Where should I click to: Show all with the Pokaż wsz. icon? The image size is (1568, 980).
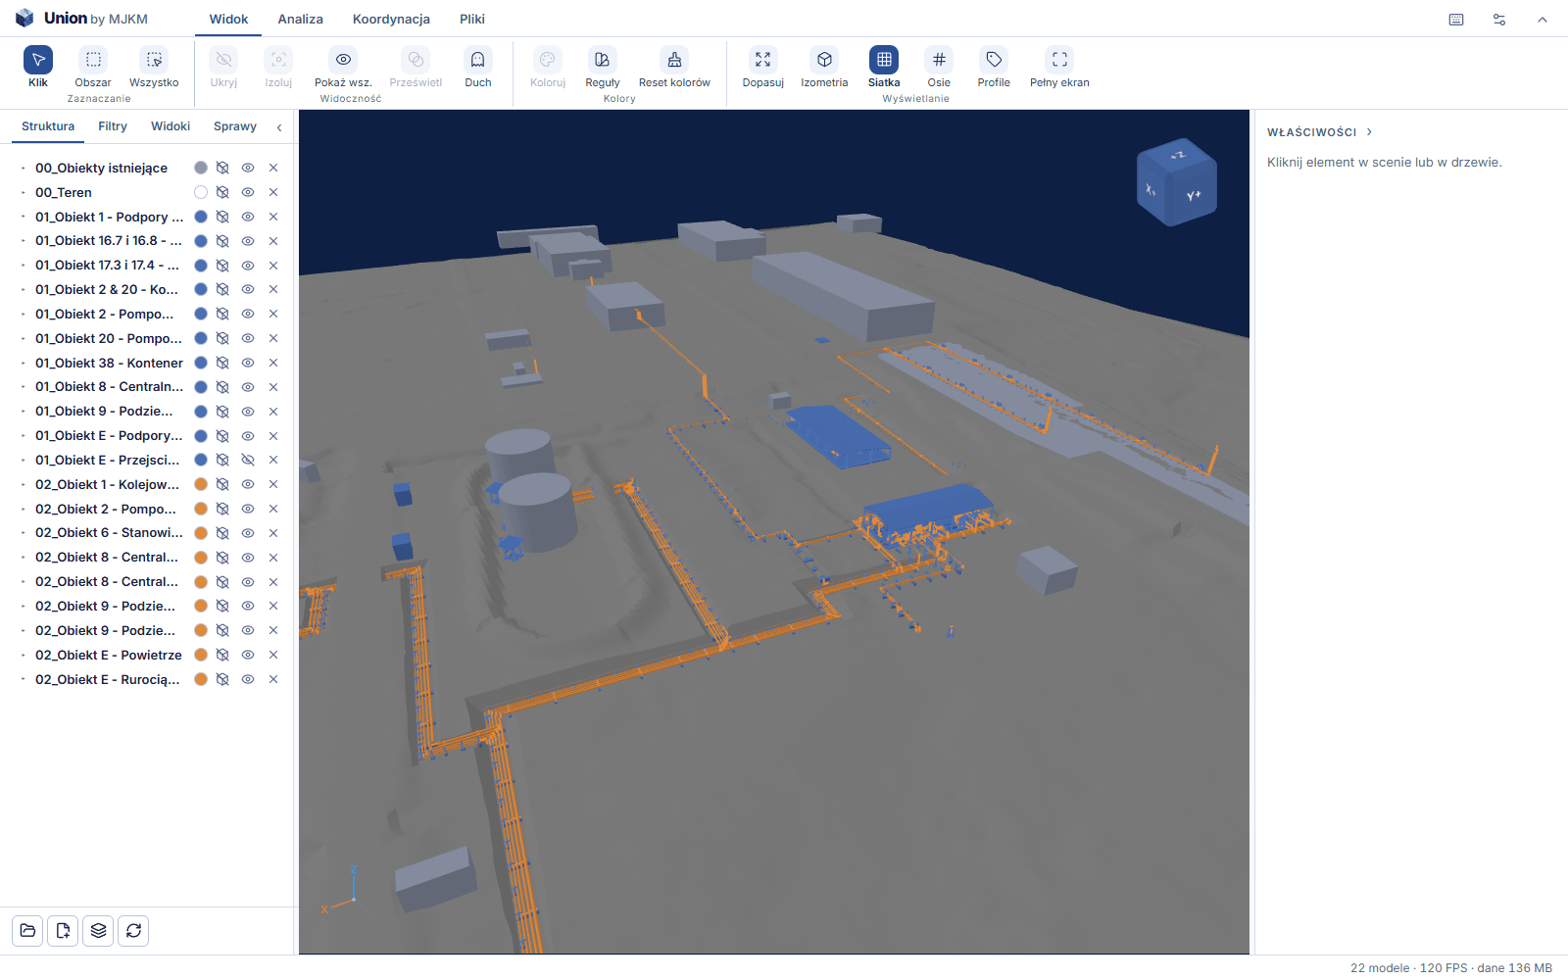point(343,60)
